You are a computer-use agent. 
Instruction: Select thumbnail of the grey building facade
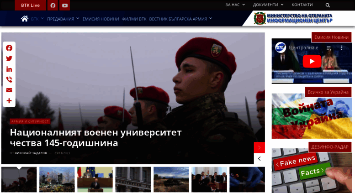click(x=133, y=180)
